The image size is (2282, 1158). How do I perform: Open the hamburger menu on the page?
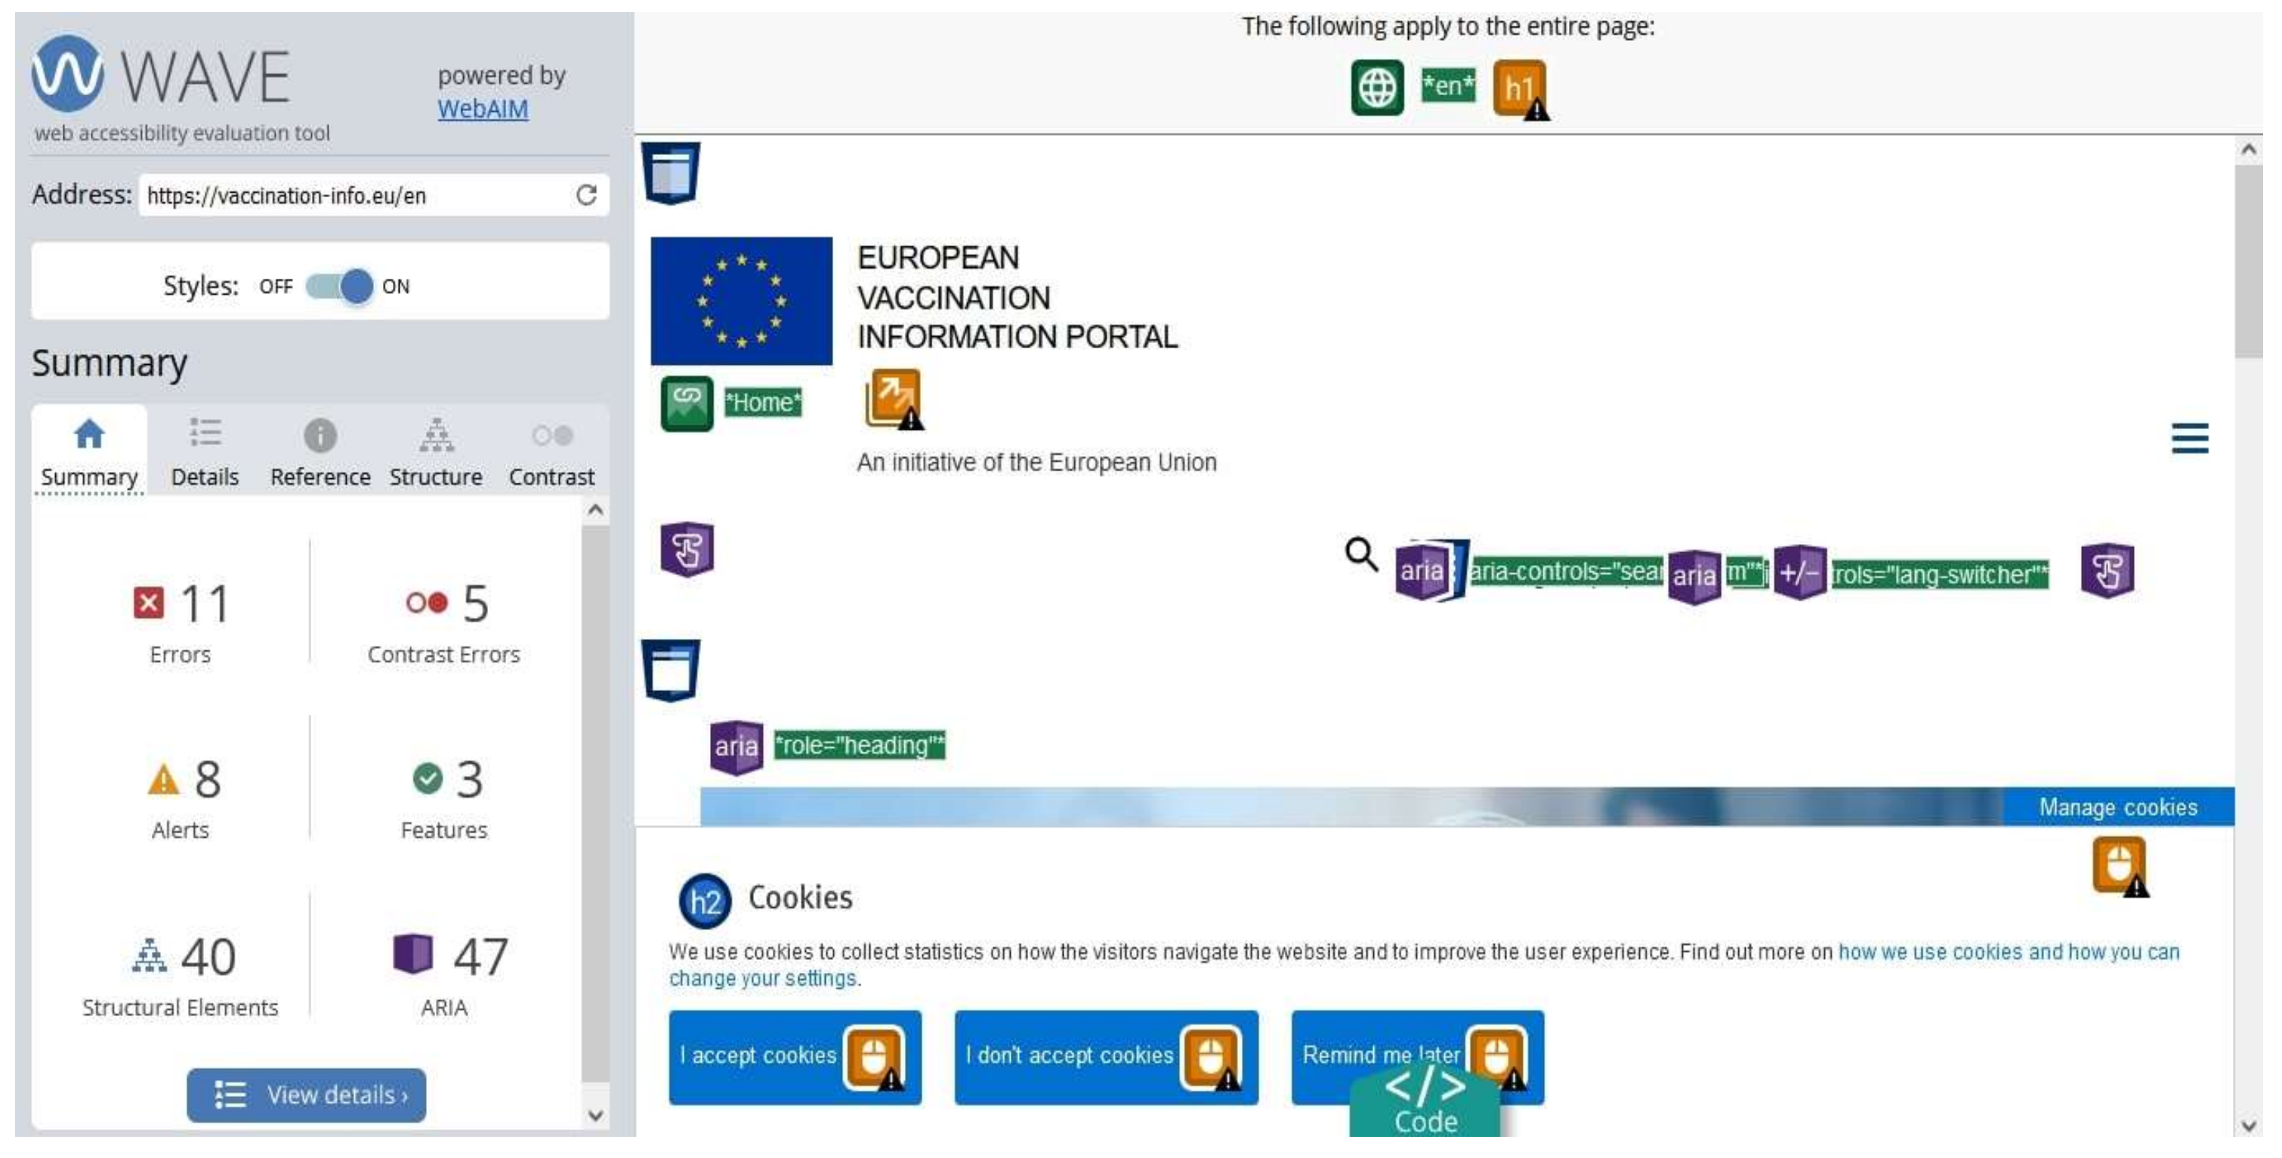tap(2189, 437)
